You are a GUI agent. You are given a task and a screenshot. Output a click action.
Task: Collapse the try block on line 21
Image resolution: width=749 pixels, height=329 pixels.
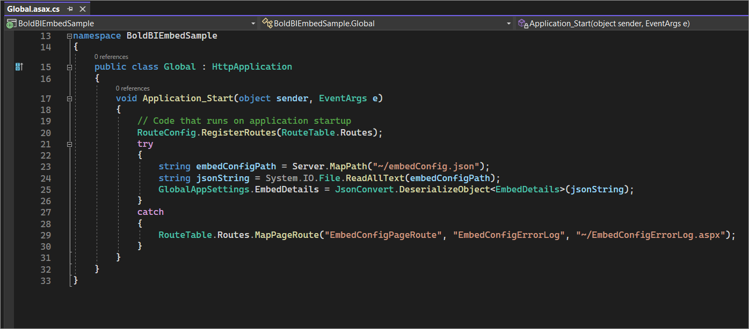coord(69,144)
